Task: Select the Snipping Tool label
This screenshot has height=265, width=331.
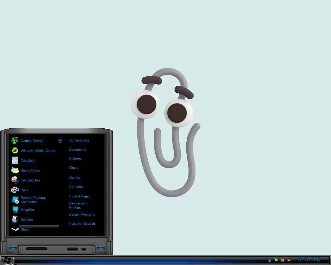Action: 31,180
